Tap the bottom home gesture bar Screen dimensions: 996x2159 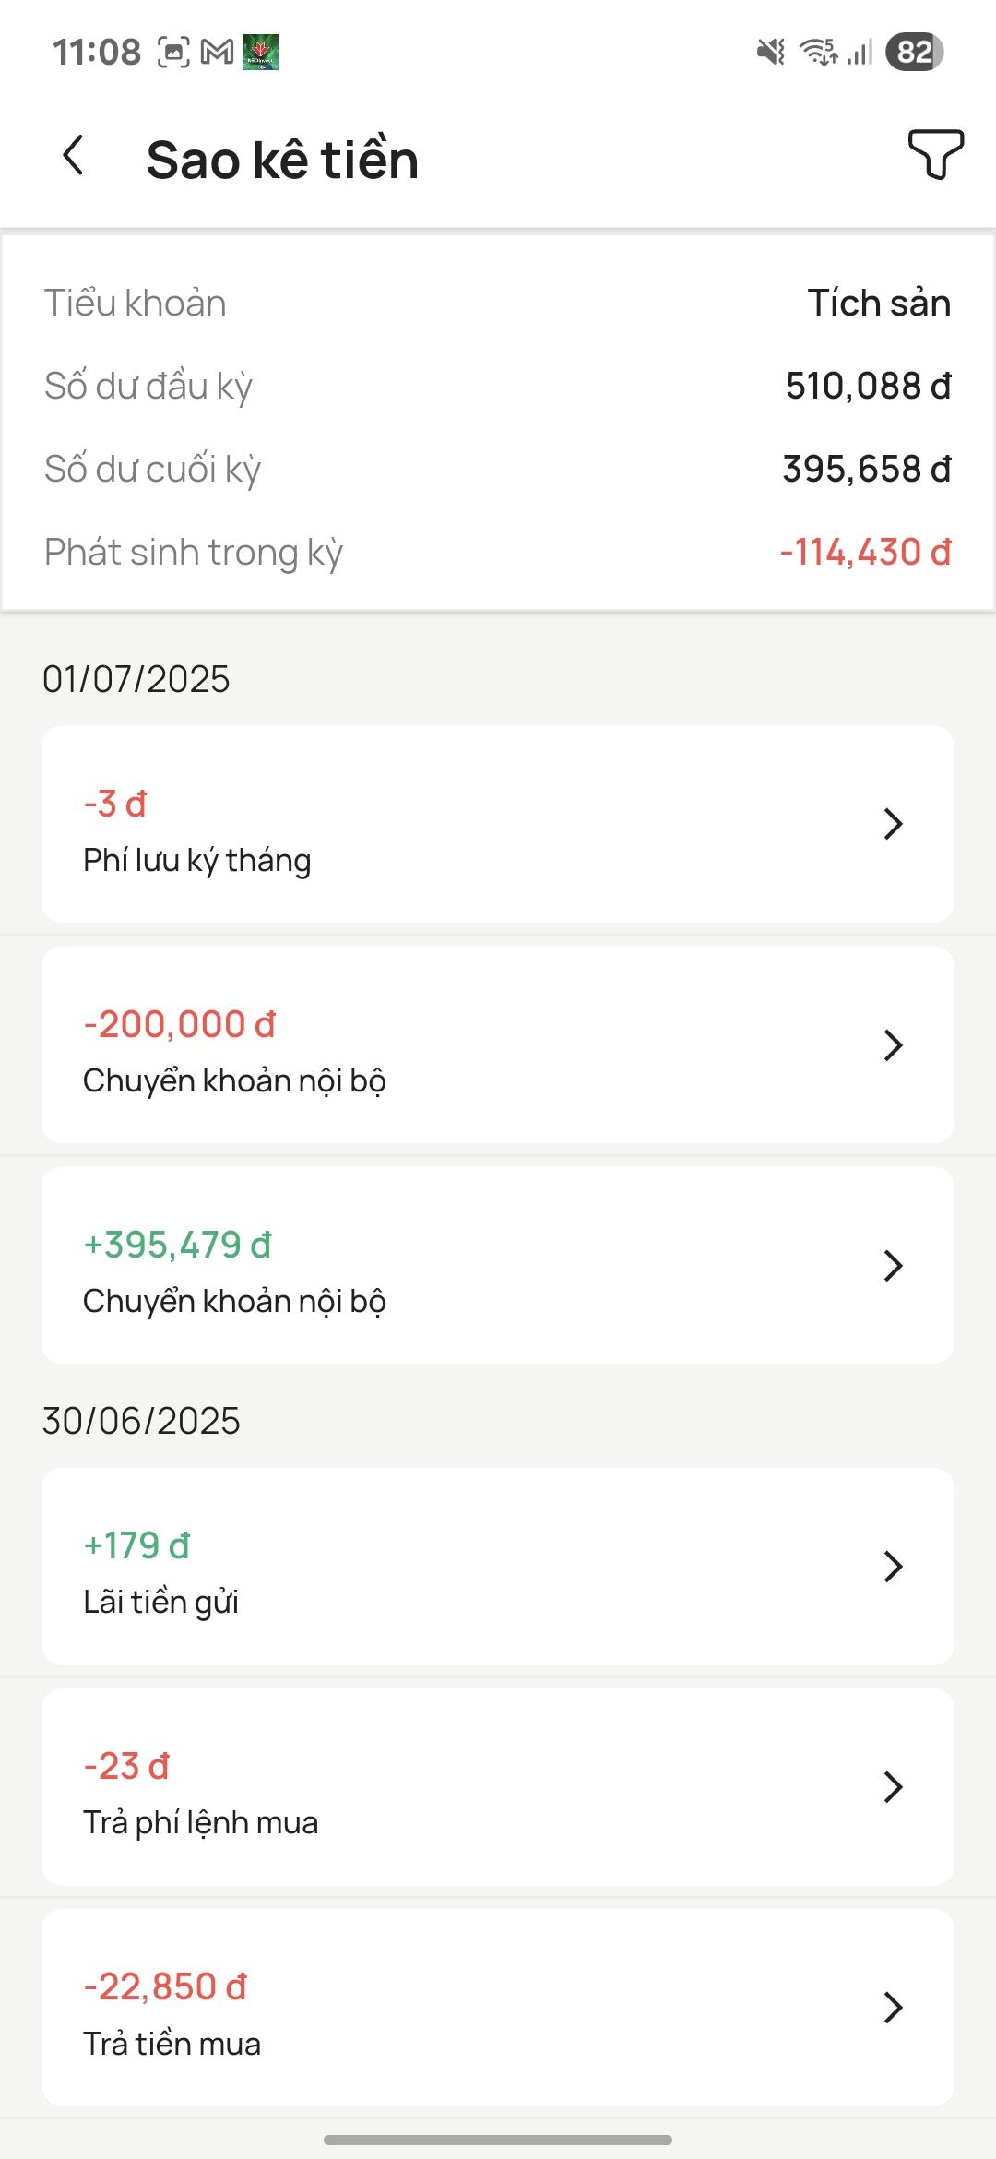(498, 2140)
